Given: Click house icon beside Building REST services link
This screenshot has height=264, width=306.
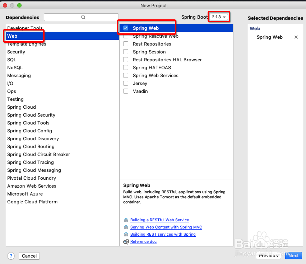Looking at the screenshot, I should [126, 234].
